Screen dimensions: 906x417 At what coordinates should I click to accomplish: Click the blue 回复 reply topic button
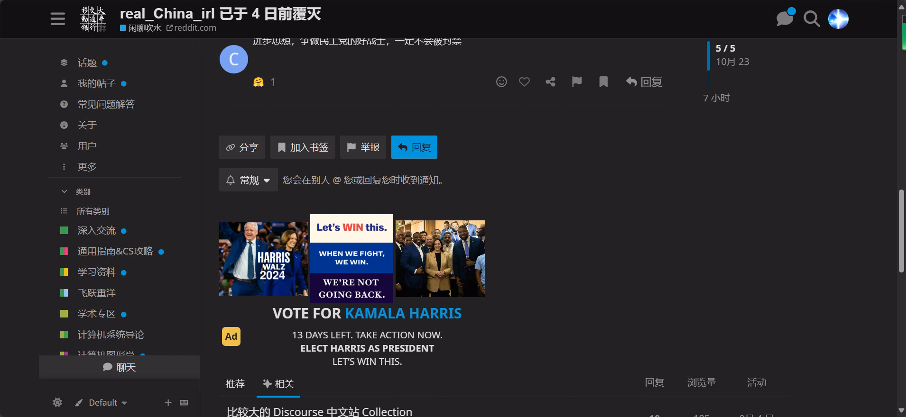[414, 147]
